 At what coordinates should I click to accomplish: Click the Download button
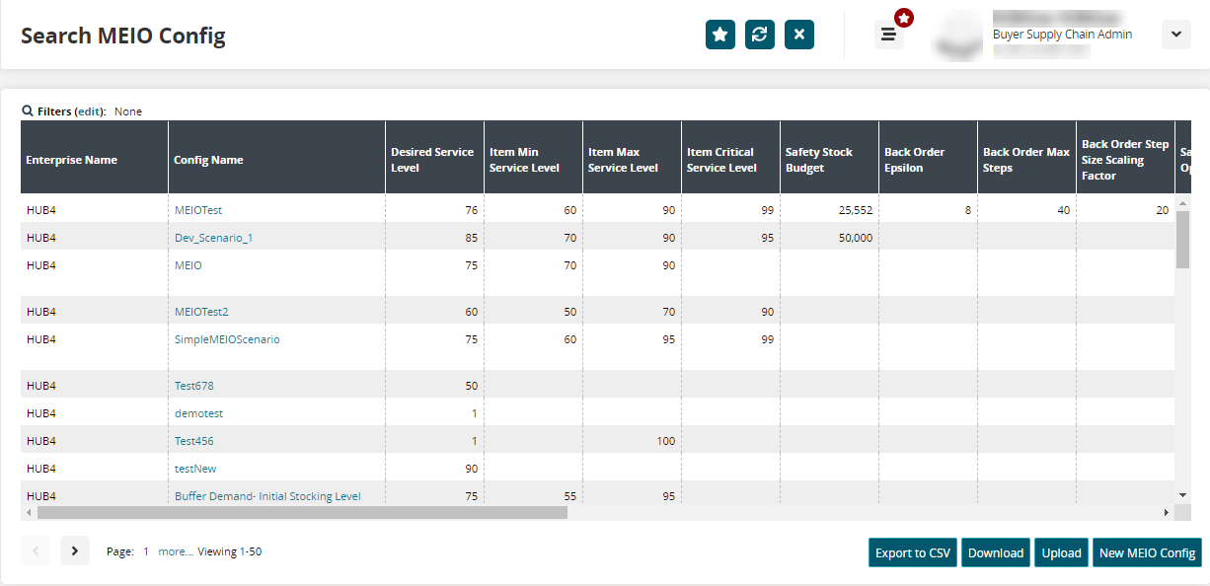click(x=995, y=552)
